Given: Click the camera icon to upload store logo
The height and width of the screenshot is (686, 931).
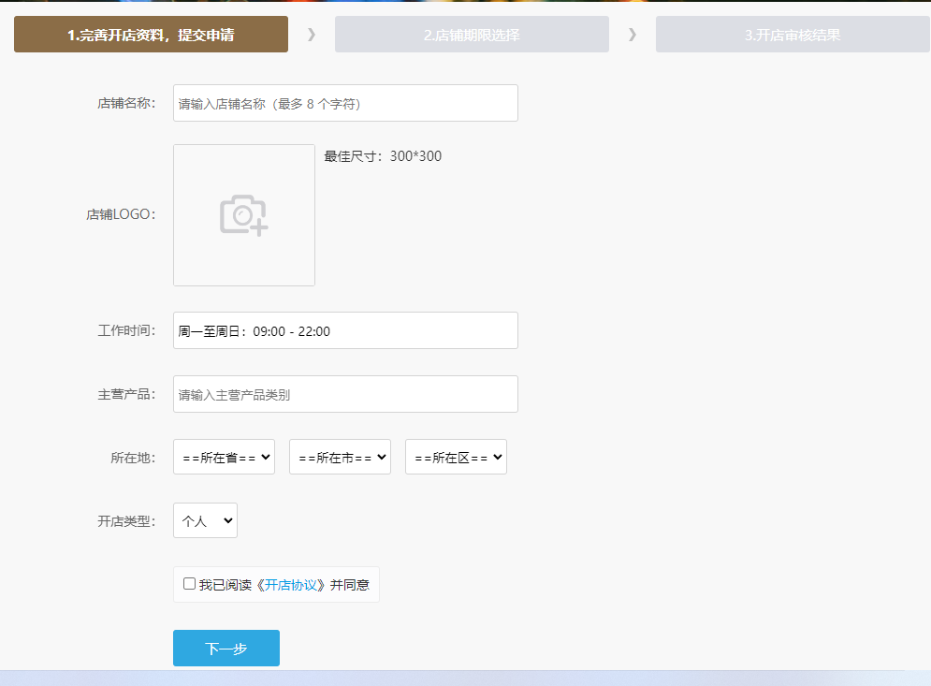Looking at the screenshot, I should pyautogui.click(x=244, y=215).
